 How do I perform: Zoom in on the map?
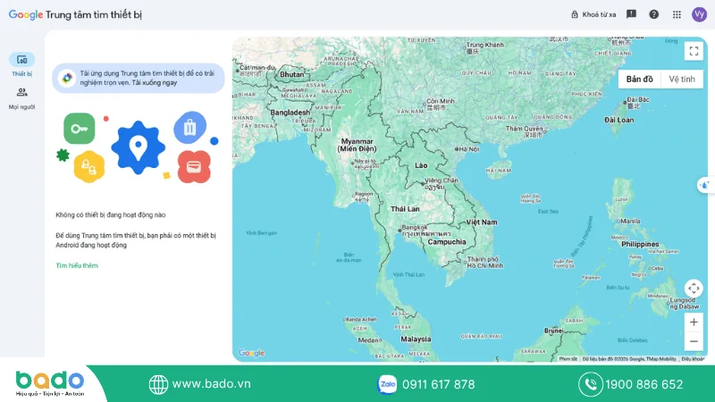[x=694, y=322]
